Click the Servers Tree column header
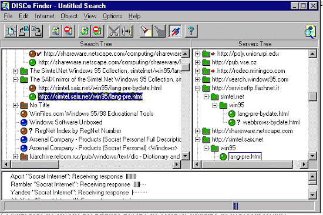This screenshot has height=215, width=323. (255, 43)
